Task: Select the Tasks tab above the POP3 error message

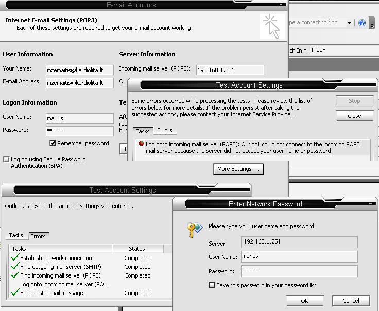Action: pyautogui.click(x=143, y=131)
